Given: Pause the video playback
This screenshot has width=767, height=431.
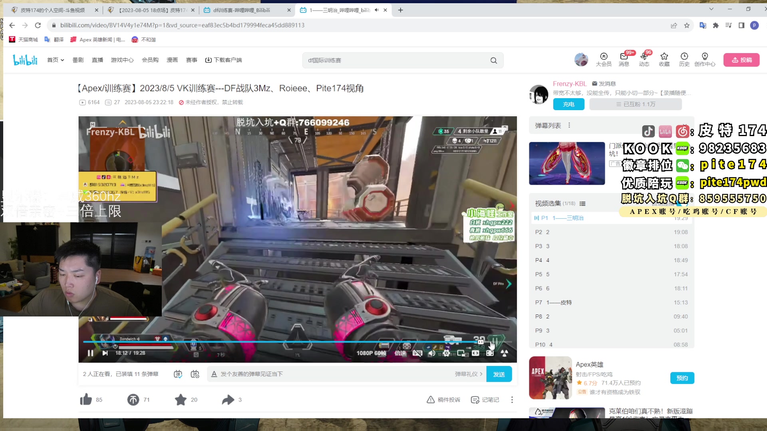Looking at the screenshot, I should coord(90,353).
